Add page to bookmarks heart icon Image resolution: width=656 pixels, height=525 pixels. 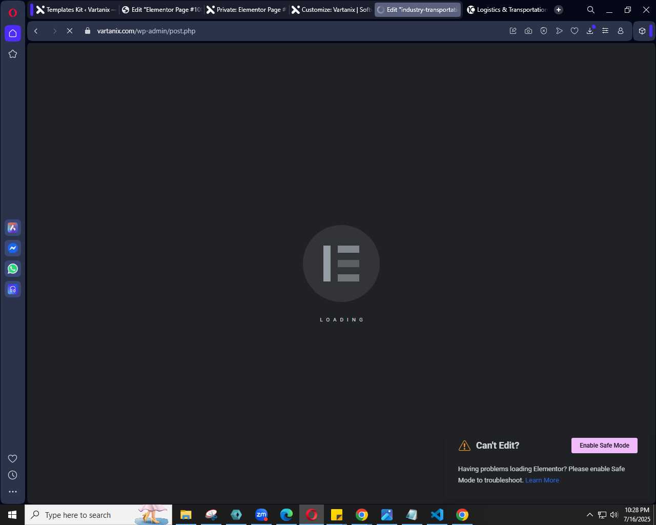[x=575, y=31]
